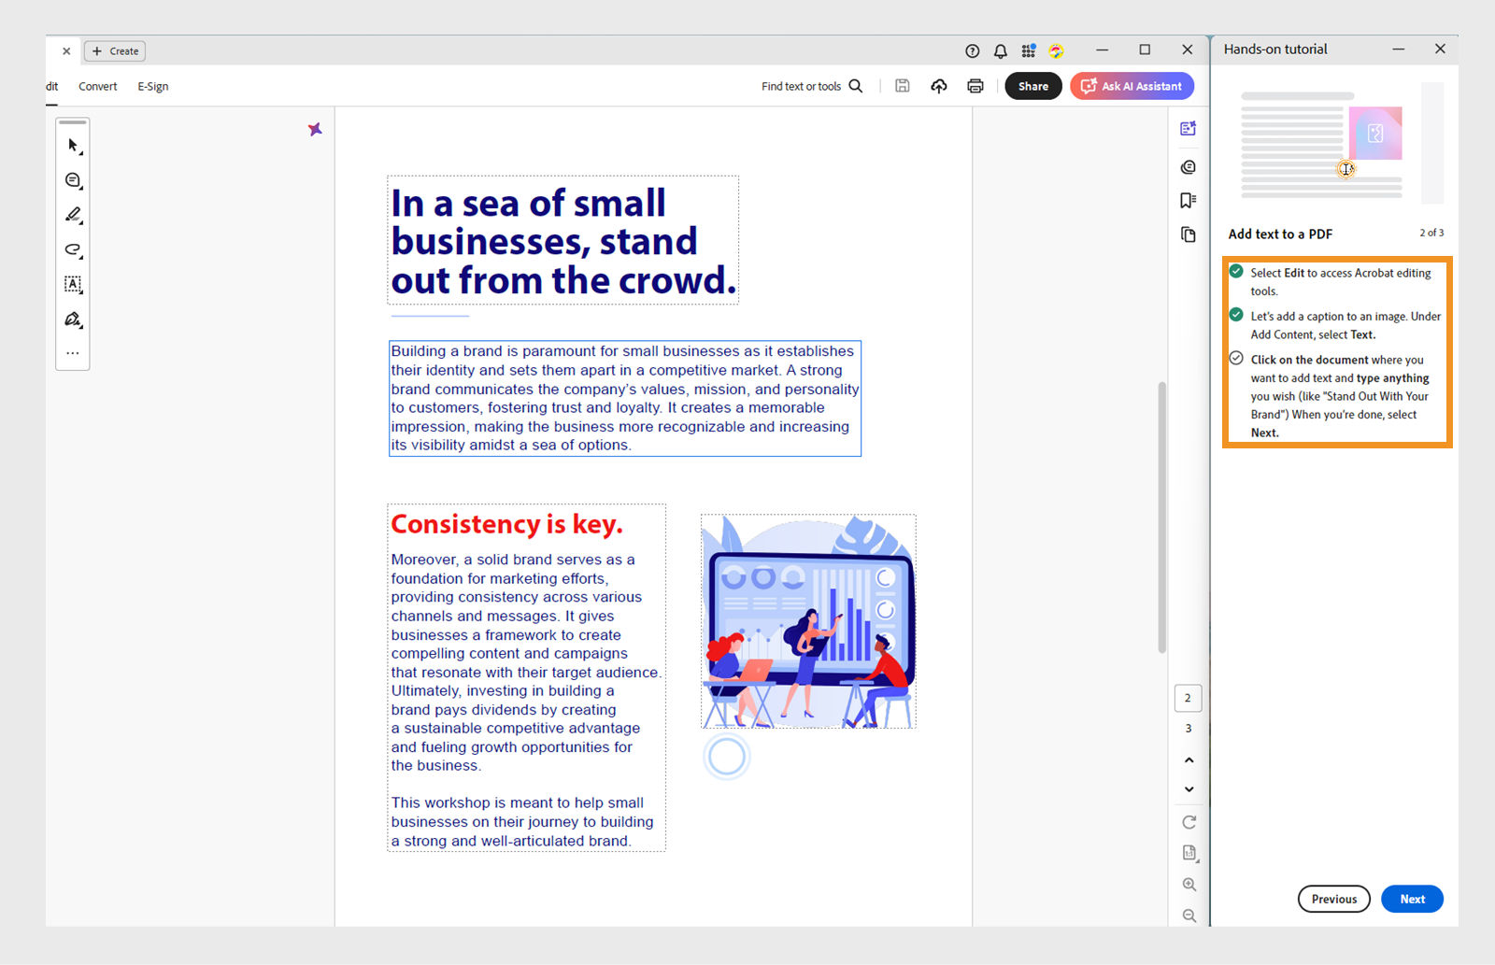Zoom in with the magnifier plus icon
This screenshot has height=965, width=1495.
(x=1189, y=885)
